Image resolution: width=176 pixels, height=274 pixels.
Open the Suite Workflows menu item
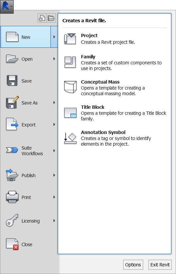point(29,151)
